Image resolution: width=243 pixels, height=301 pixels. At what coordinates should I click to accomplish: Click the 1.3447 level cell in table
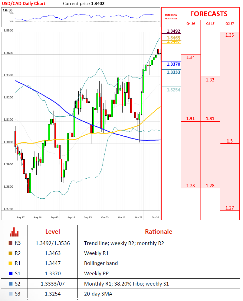(x=53, y=263)
